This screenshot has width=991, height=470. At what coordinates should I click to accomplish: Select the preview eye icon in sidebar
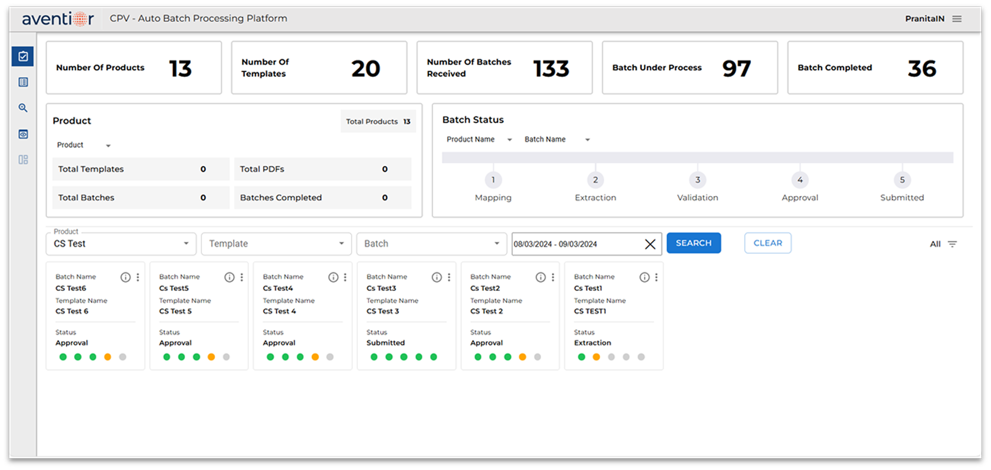22,134
